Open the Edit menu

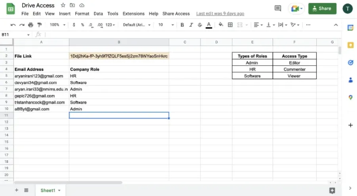[36, 13]
